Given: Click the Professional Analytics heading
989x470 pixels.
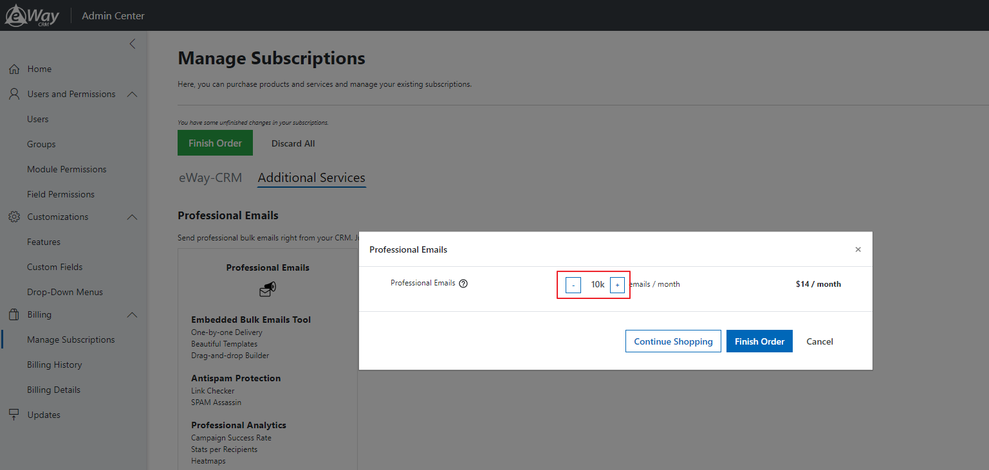Looking at the screenshot, I should pyautogui.click(x=239, y=425).
